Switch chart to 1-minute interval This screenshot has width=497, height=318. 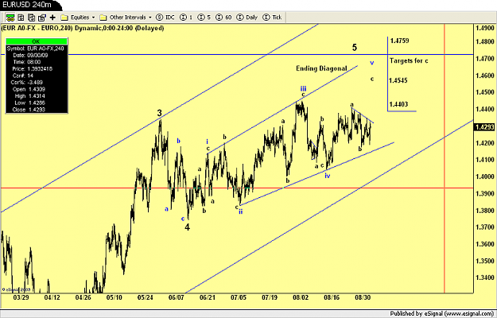pos(186,17)
